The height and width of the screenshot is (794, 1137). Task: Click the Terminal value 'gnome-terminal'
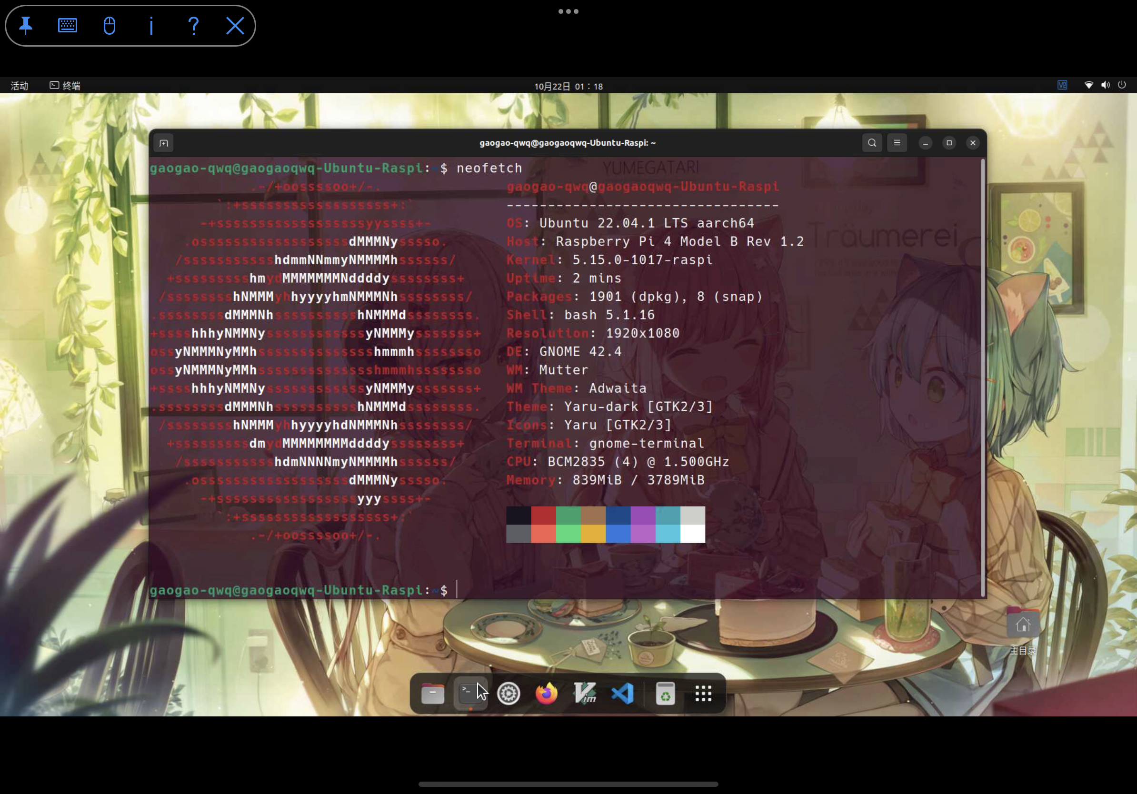point(646,443)
